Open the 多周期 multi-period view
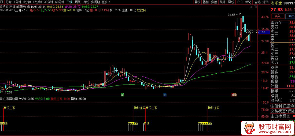The image size is (295, 136). tap(95, 2)
